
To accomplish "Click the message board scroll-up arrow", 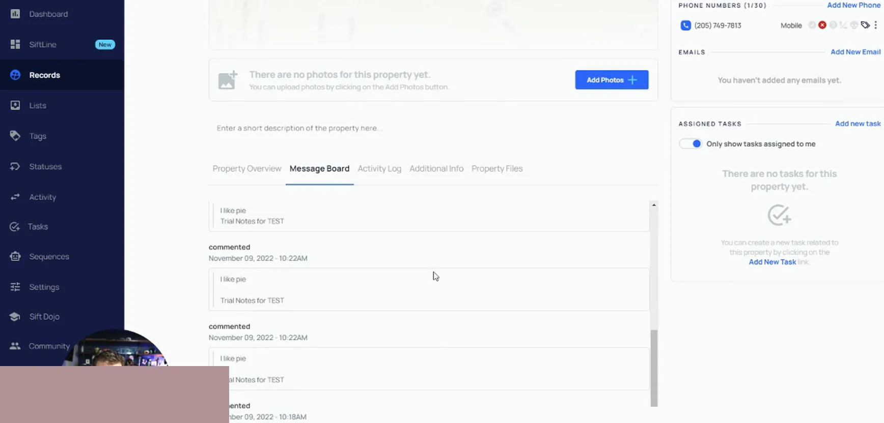I will (654, 205).
